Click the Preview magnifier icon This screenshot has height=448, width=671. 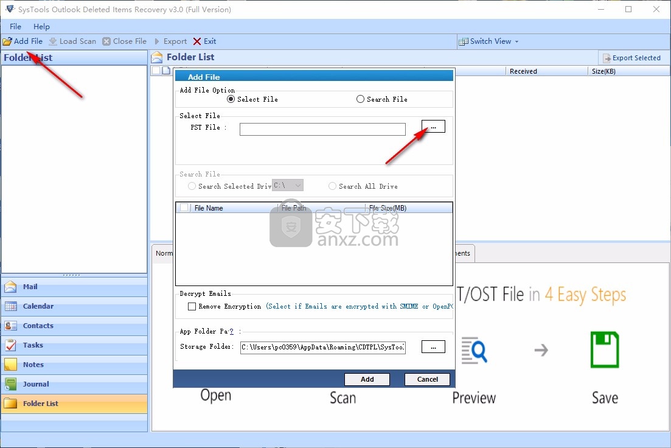coord(474,351)
